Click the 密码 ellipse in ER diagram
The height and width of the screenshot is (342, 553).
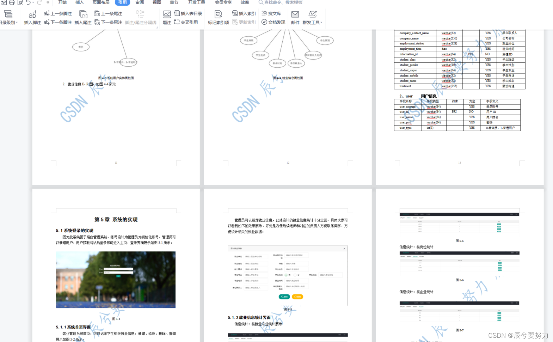click(x=81, y=47)
